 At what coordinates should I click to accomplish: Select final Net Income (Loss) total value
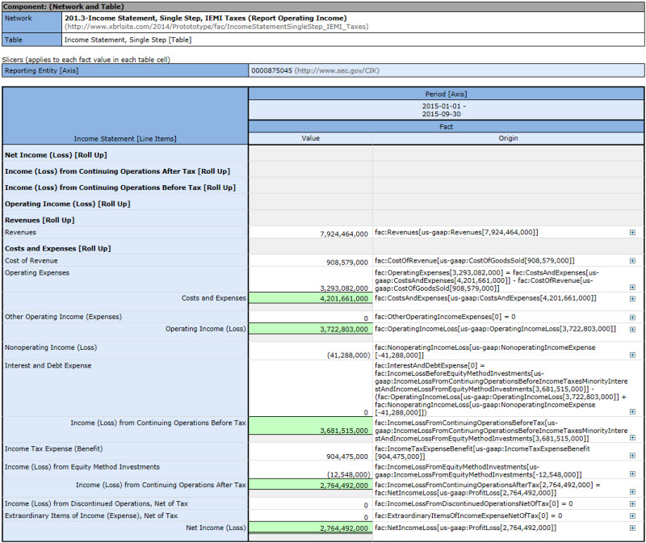(x=311, y=528)
